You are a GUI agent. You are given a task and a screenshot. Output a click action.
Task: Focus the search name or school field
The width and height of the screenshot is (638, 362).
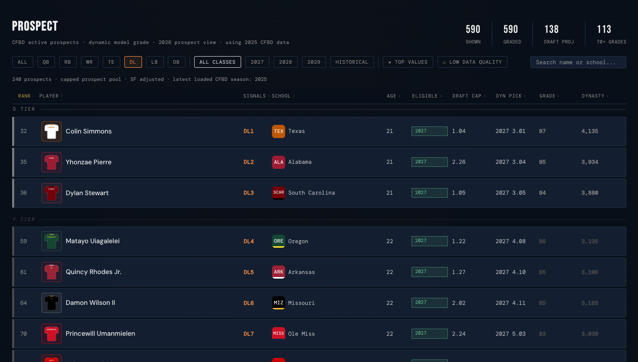(x=578, y=62)
